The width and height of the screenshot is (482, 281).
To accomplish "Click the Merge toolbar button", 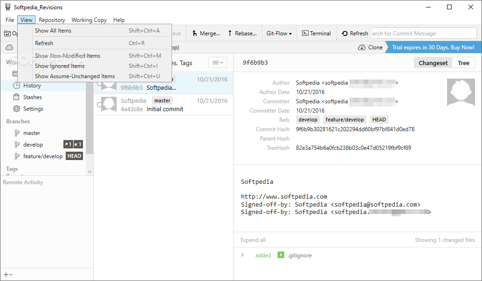I will coord(206,33).
